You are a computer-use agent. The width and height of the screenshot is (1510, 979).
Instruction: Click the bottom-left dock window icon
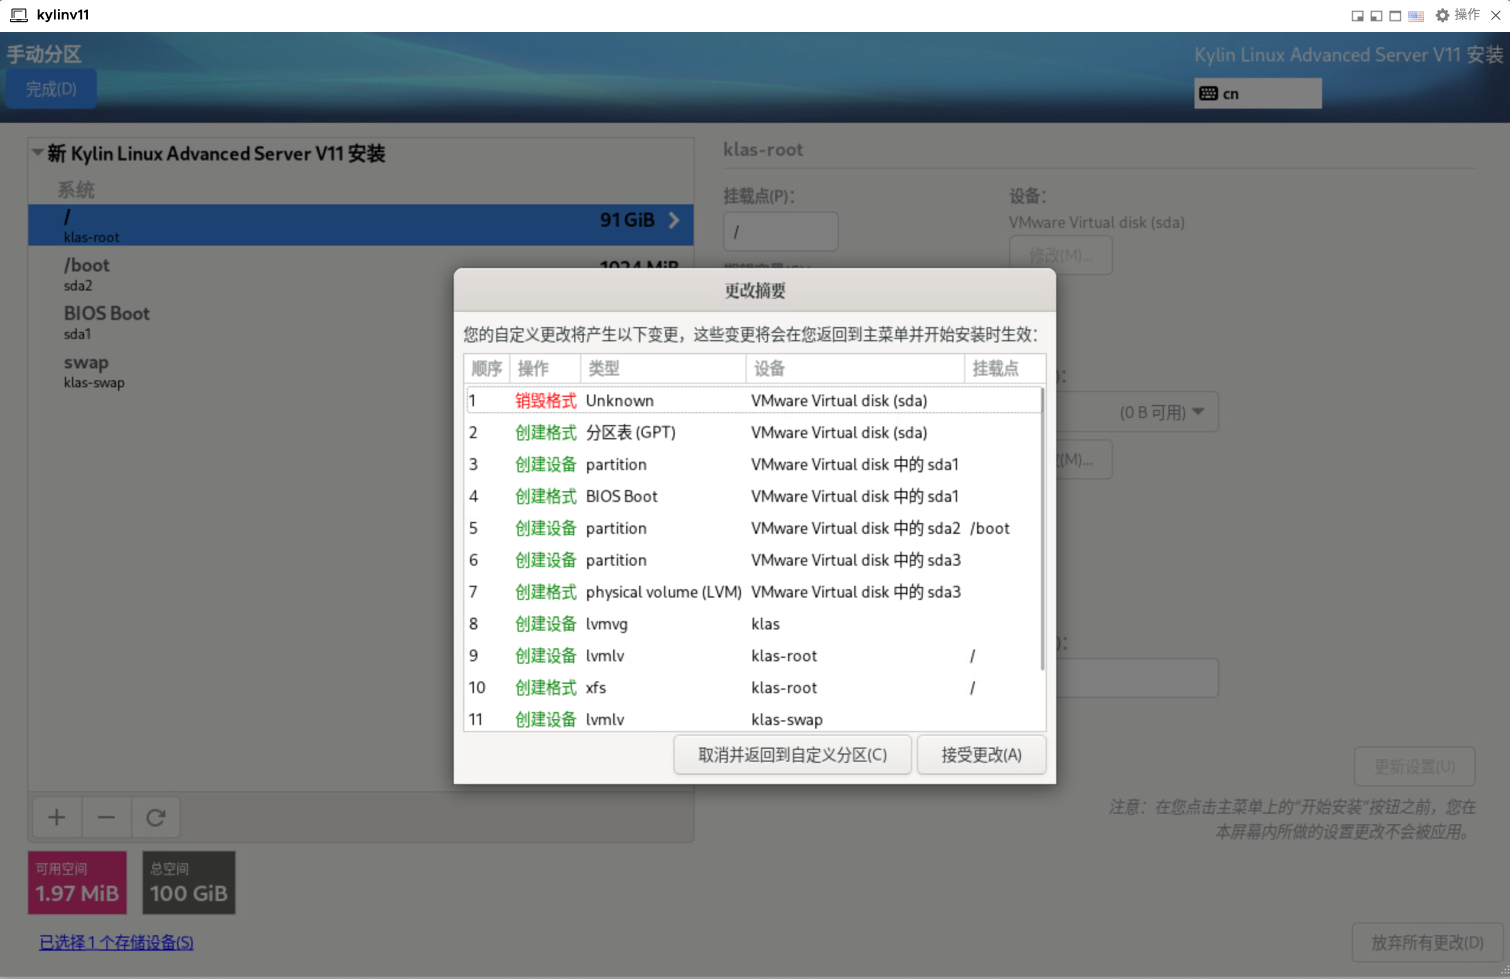(1376, 16)
